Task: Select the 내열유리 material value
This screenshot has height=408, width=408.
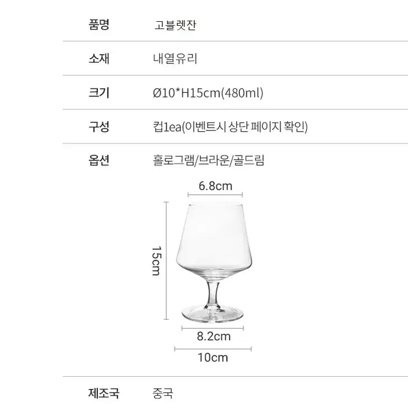Action: pos(175,59)
